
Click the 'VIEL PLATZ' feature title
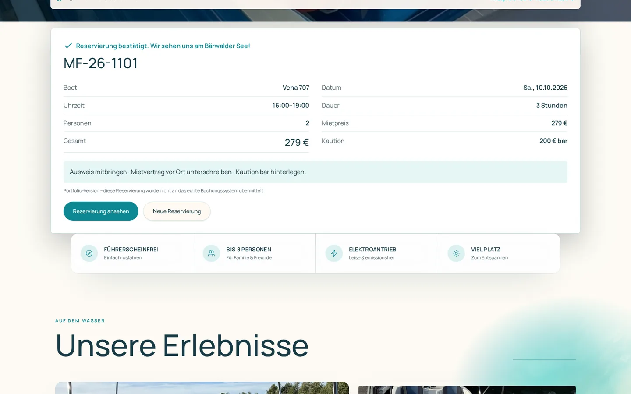486,250
